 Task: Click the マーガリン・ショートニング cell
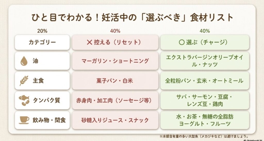[x=115, y=61]
